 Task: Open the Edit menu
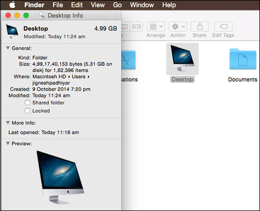77,5
